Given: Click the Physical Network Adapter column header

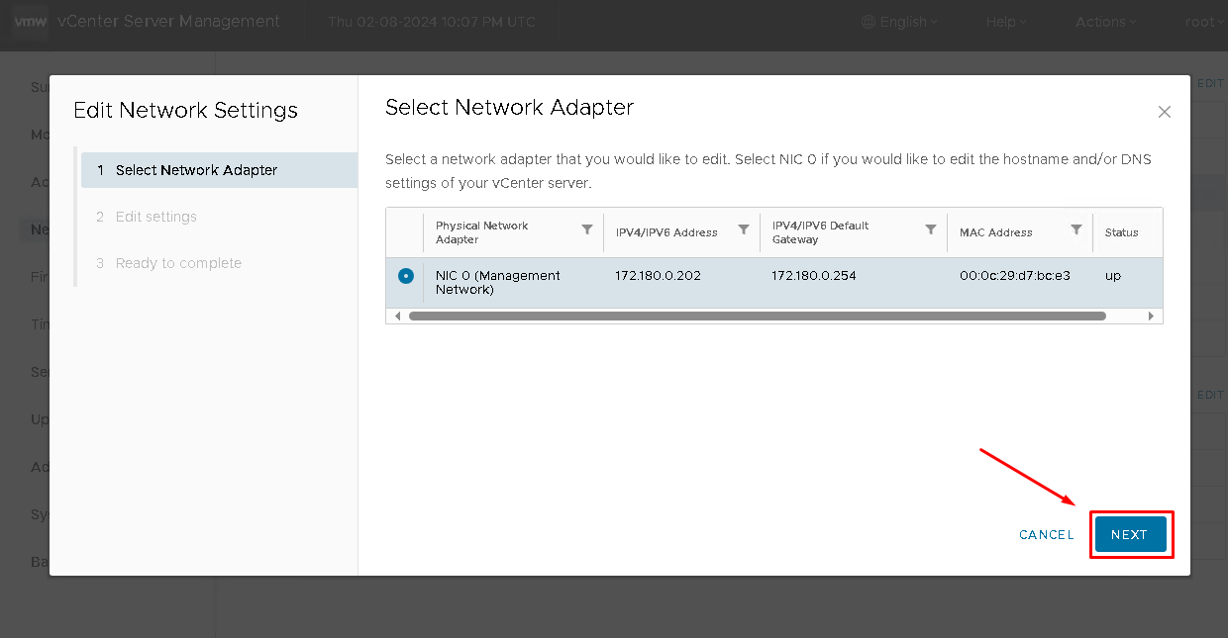Looking at the screenshot, I should click(x=482, y=232).
